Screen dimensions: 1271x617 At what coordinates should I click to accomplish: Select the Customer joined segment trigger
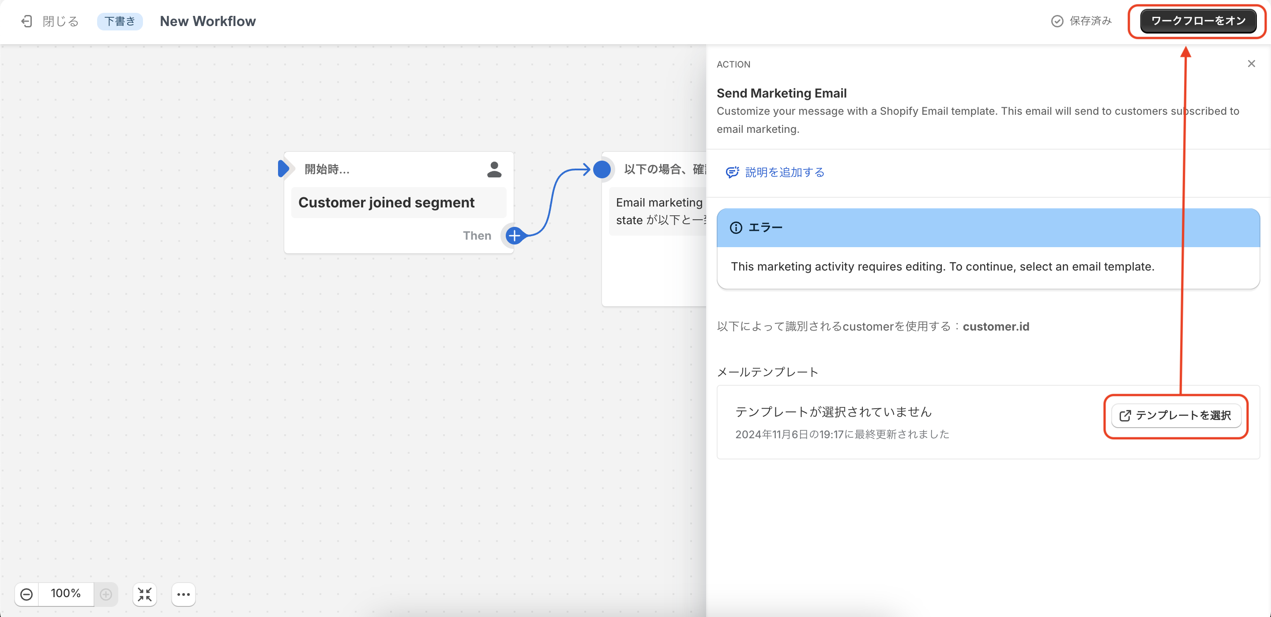386,203
